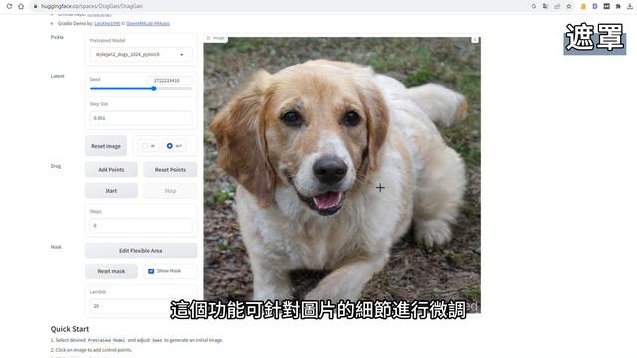The height and width of the screenshot is (358, 637).
Task: Click the Lambda value field
Action: point(140,306)
